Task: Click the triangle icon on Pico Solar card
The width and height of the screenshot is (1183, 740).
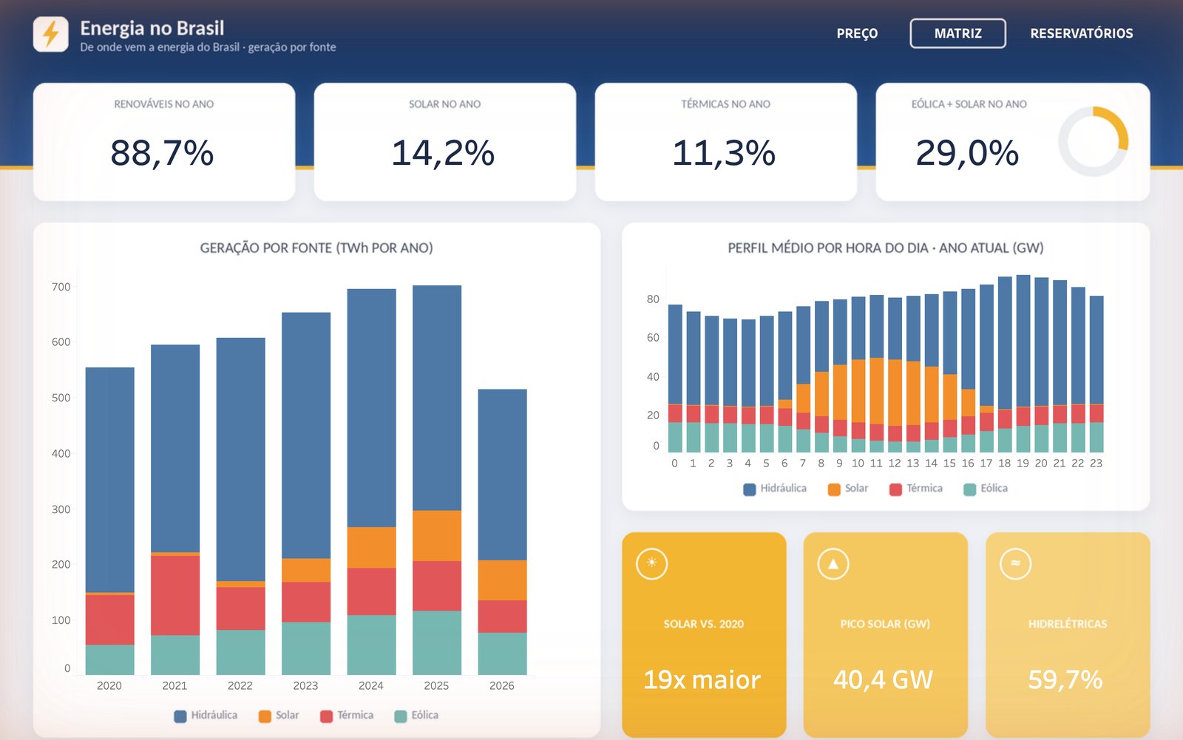Action: coord(833,563)
